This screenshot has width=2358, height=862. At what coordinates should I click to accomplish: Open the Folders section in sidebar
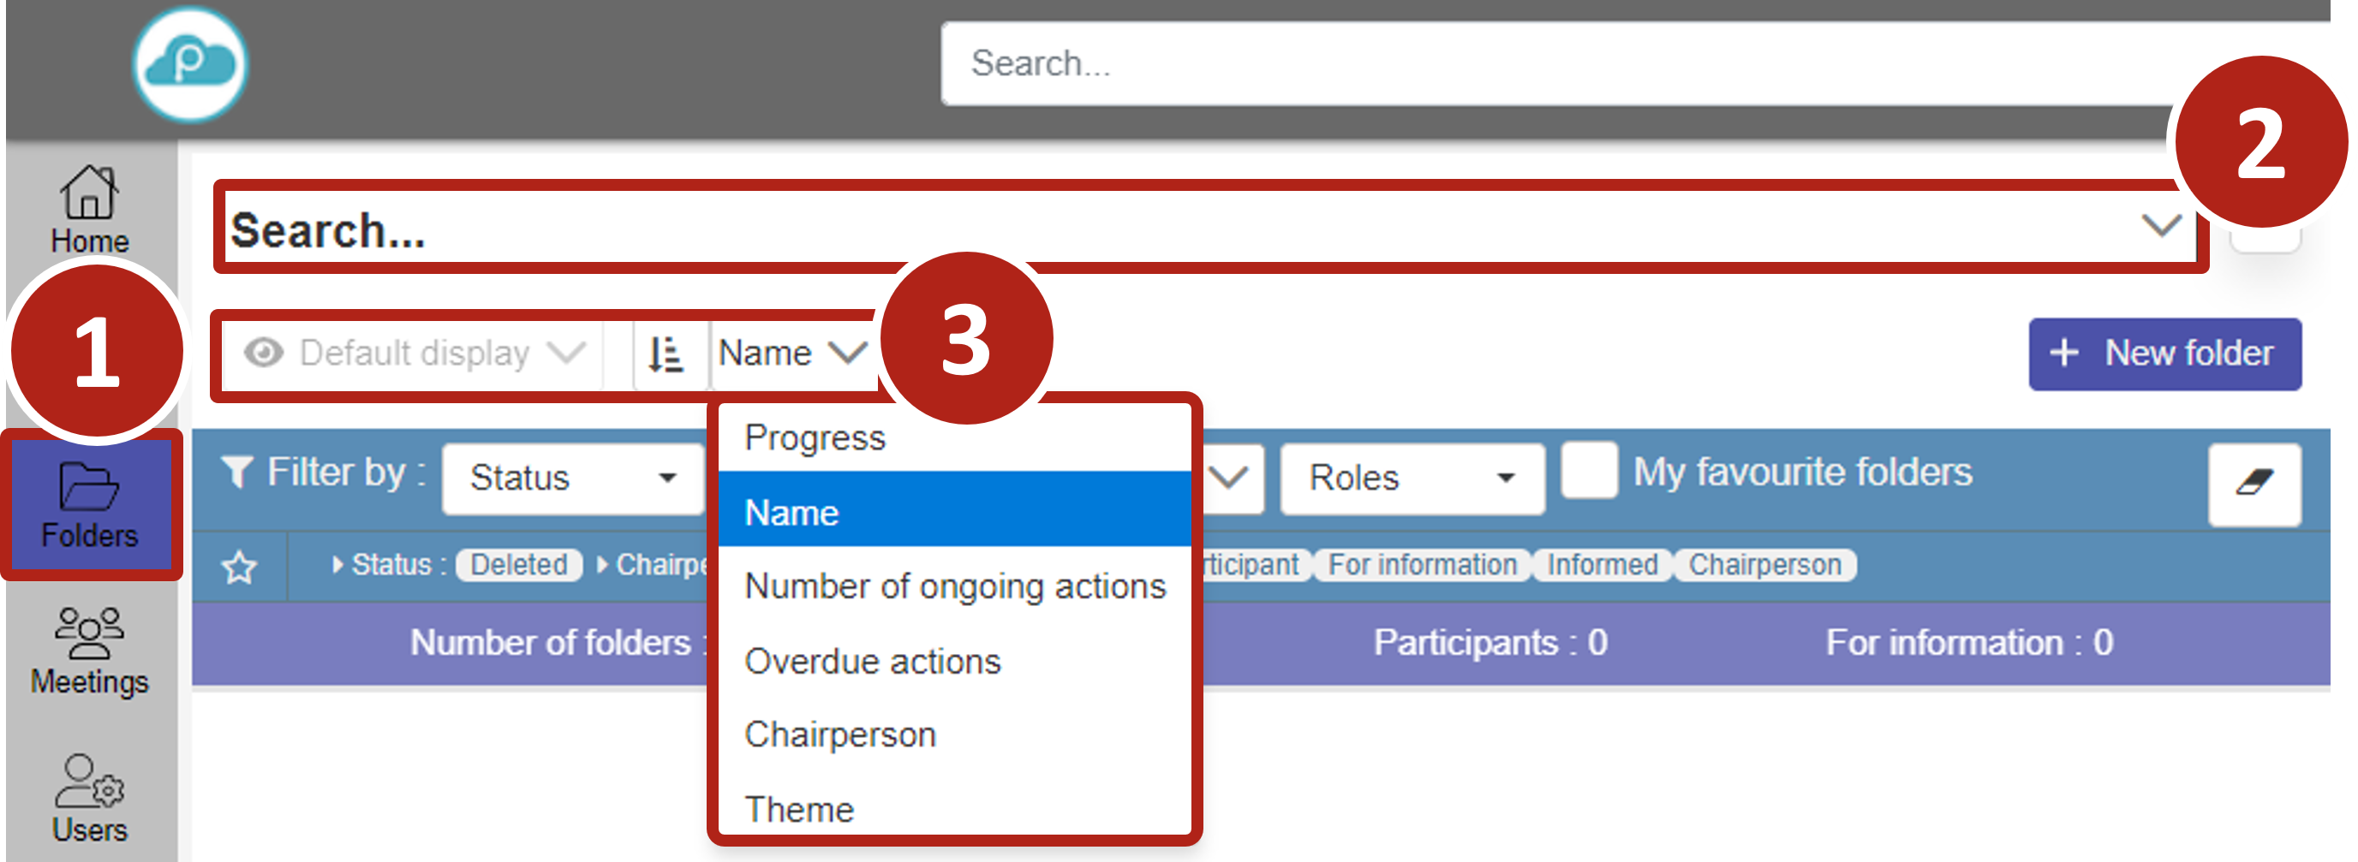[89, 504]
